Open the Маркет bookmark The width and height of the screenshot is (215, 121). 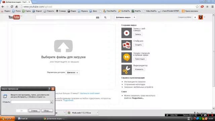[x=37, y=11]
